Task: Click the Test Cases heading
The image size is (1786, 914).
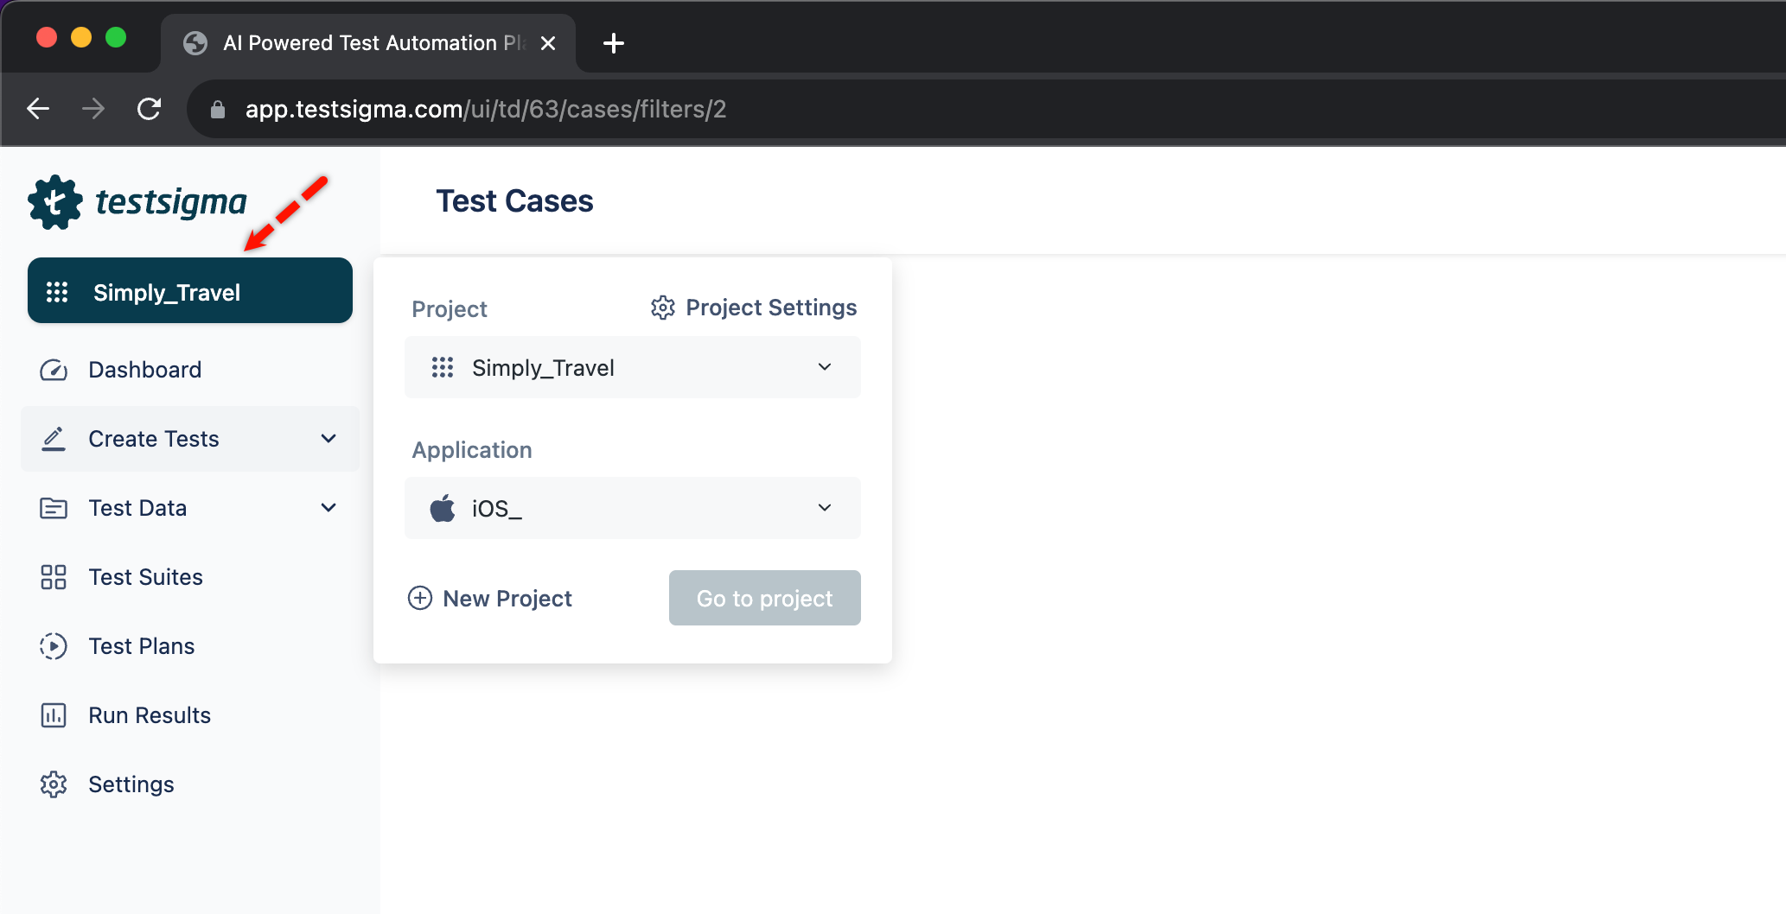Action: pyautogui.click(x=514, y=200)
